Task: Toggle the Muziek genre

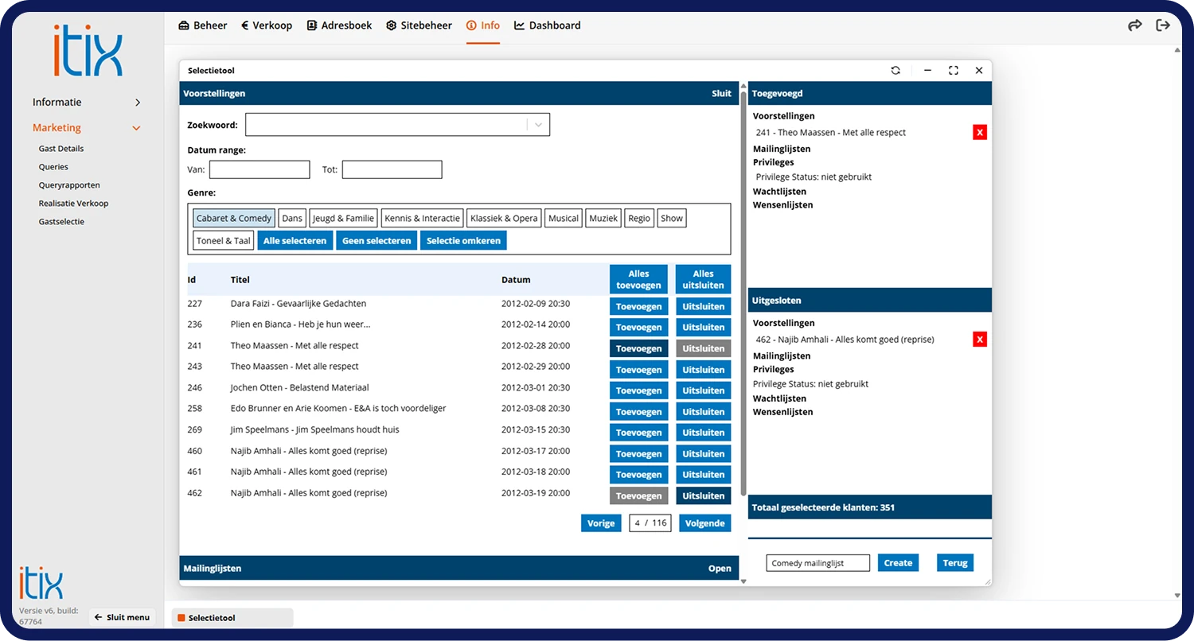Action: tap(603, 219)
